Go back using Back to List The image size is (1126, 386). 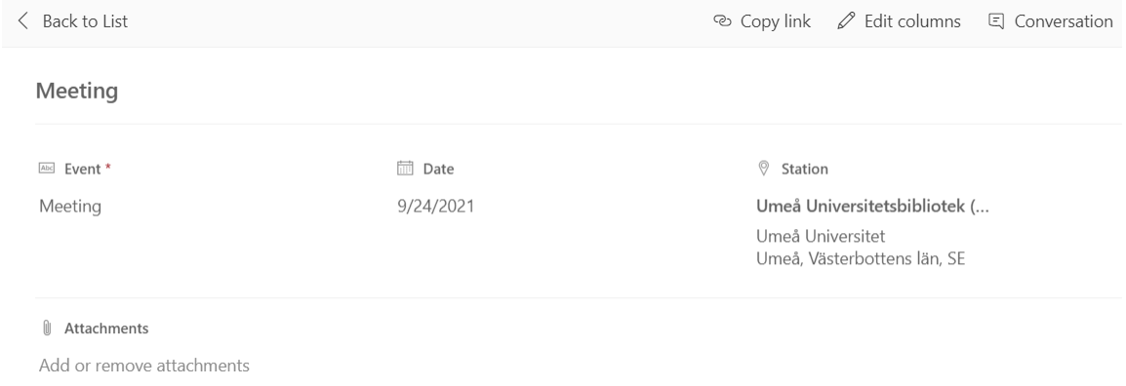click(72, 21)
